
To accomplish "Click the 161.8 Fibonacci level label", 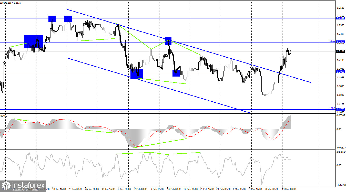I will (x=332, y=108).
